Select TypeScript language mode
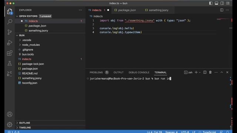The width and height of the screenshot is (237, 133). 209,132
